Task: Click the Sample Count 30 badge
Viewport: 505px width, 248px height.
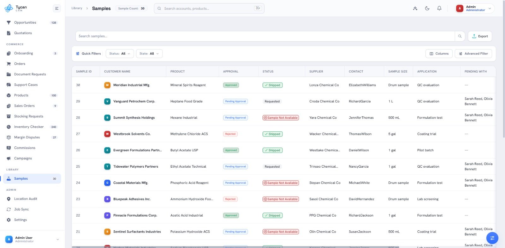Action: tap(131, 9)
